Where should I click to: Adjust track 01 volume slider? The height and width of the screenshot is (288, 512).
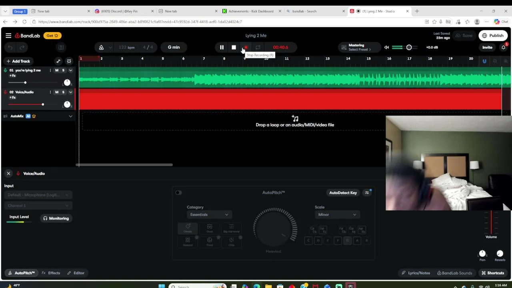point(25,83)
